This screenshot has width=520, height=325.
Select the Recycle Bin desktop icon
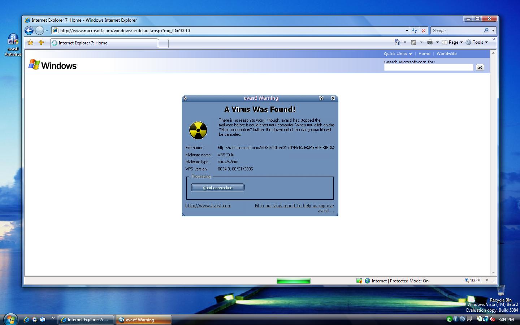501,294
